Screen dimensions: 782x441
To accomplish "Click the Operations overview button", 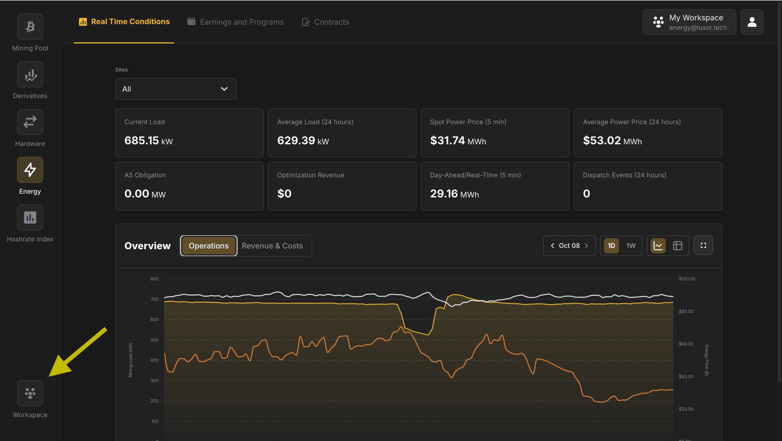I will click(x=209, y=246).
